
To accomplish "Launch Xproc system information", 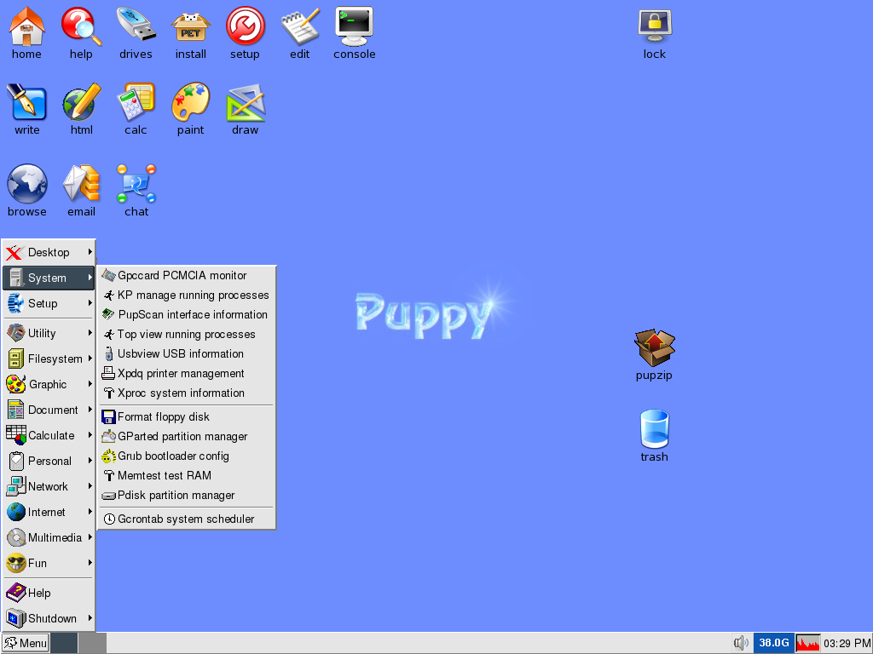I will (187, 393).
